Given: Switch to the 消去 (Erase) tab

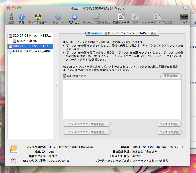Looking at the screenshot, I should (x=107, y=33).
